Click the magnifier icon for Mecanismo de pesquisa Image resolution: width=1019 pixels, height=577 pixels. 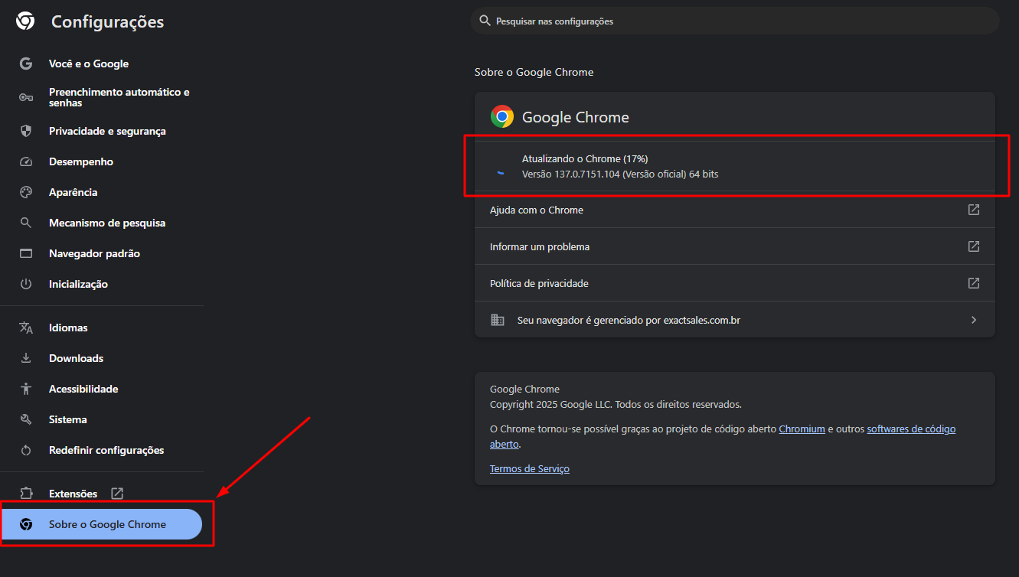point(26,223)
